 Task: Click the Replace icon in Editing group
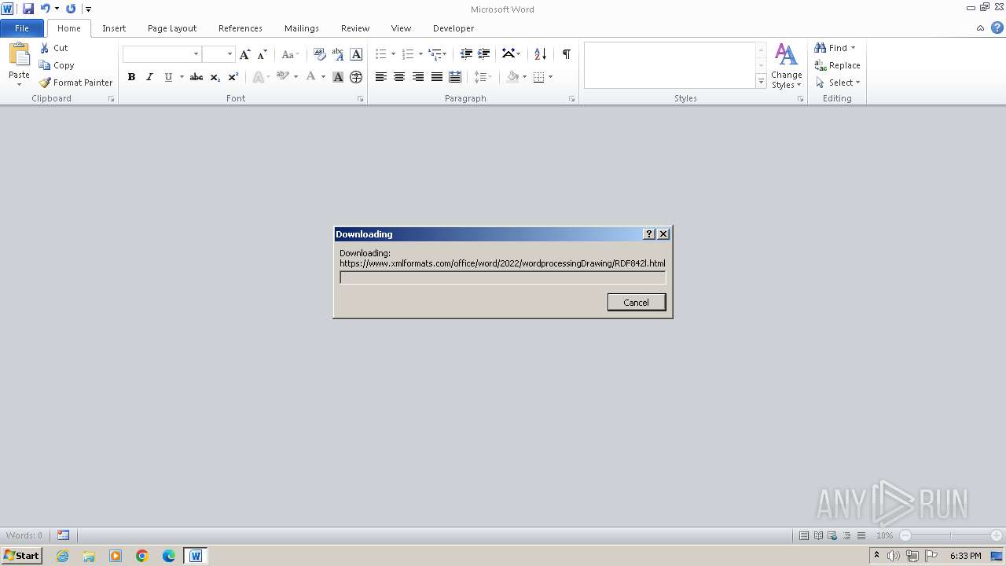[x=821, y=65]
